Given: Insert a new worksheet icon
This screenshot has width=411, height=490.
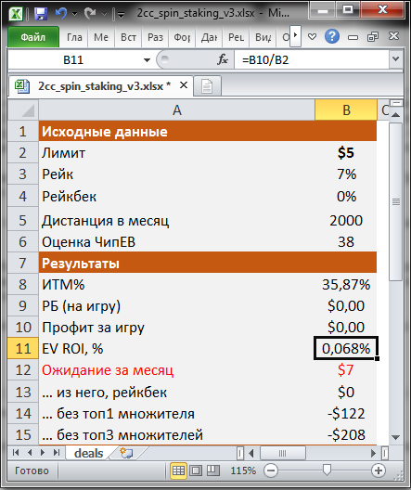Looking at the screenshot, I should [126, 453].
